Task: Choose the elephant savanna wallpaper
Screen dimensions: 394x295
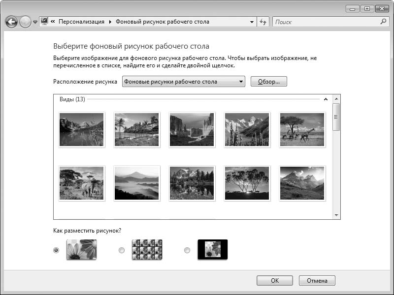Action: click(81, 183)
